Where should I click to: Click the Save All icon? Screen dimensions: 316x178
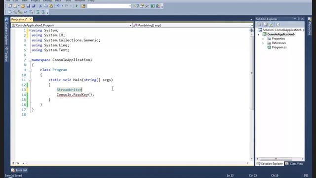pos(34,6)
